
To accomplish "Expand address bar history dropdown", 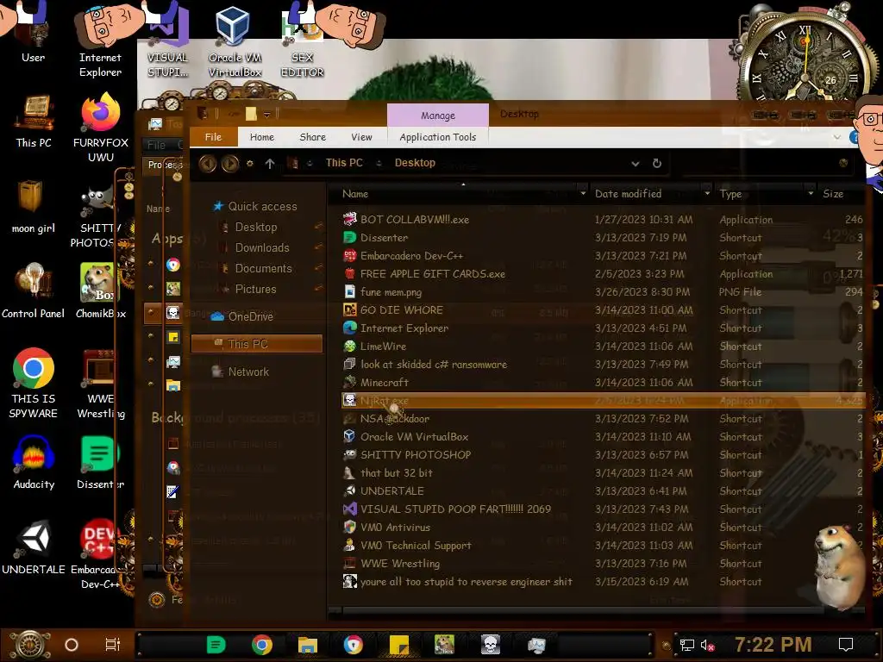I will 636,163.
